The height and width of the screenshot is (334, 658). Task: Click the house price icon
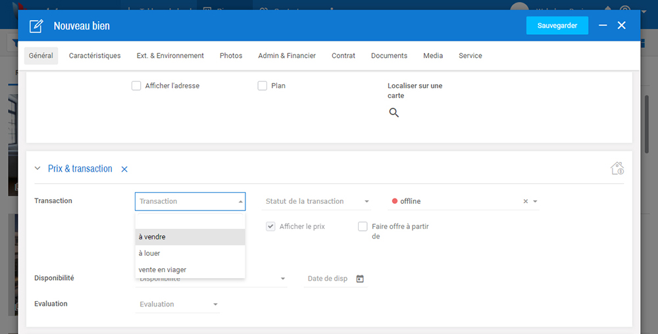coord(617,168)
